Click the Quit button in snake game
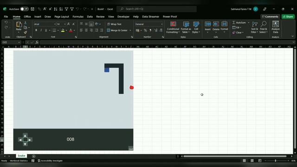Screen dimensions: 297x167 pyautogui.click(x=131, y=149)
